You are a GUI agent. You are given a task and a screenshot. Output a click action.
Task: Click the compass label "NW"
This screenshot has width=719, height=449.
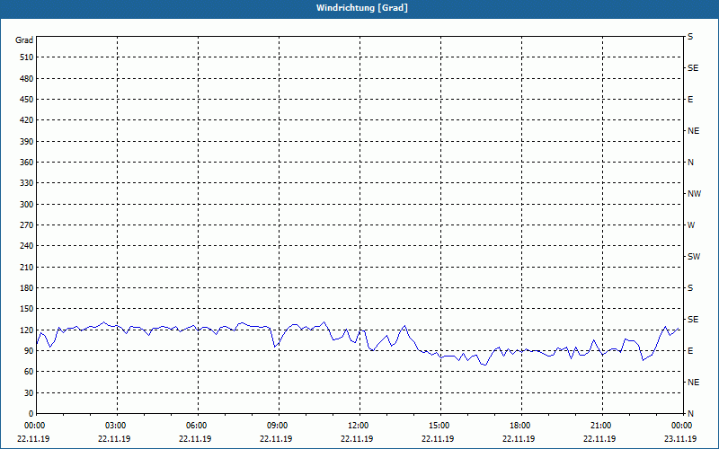tap(694, 194)
